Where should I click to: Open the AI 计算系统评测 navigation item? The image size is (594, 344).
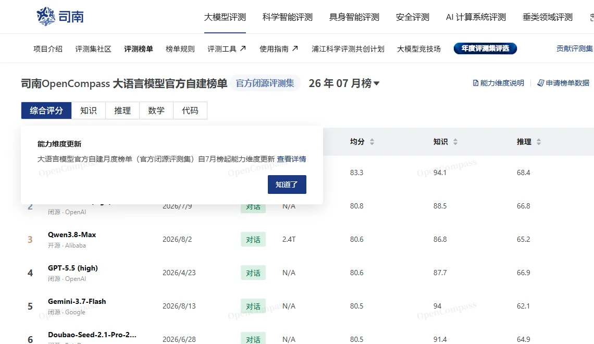click(x=476, y=17)
